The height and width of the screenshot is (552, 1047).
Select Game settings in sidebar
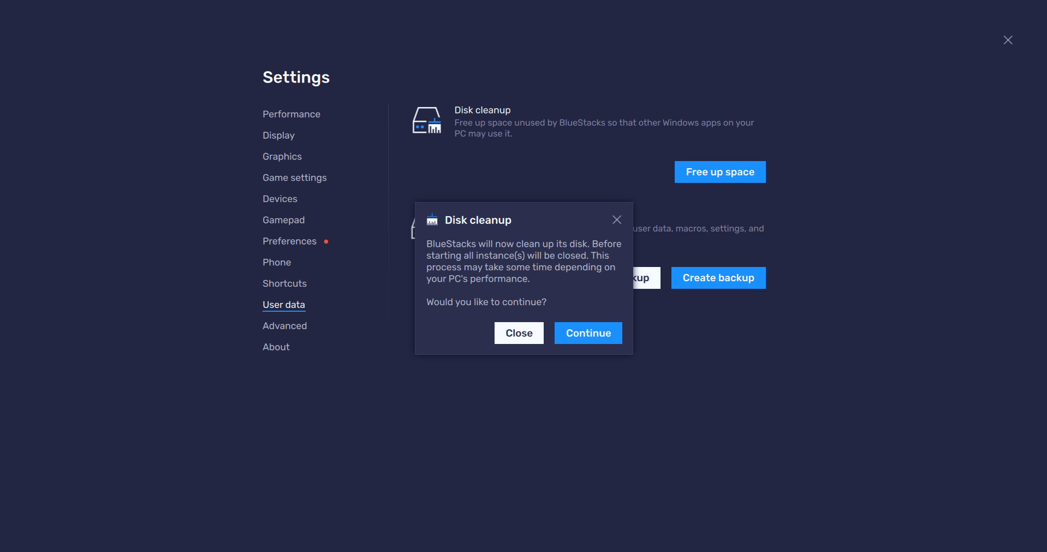[x=294, y=178]
